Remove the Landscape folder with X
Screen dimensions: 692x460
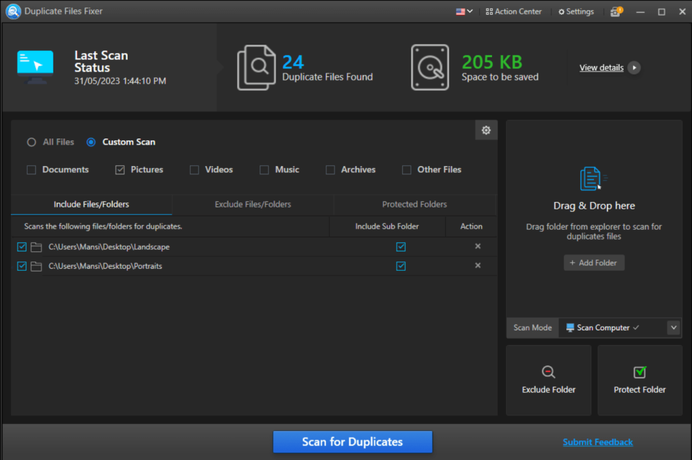[478, 246]
